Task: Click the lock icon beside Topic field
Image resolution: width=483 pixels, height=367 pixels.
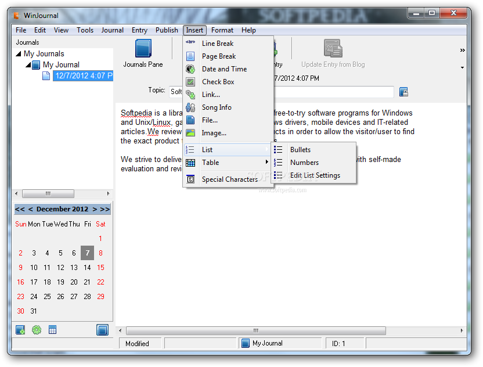Action: click(403, 92)
